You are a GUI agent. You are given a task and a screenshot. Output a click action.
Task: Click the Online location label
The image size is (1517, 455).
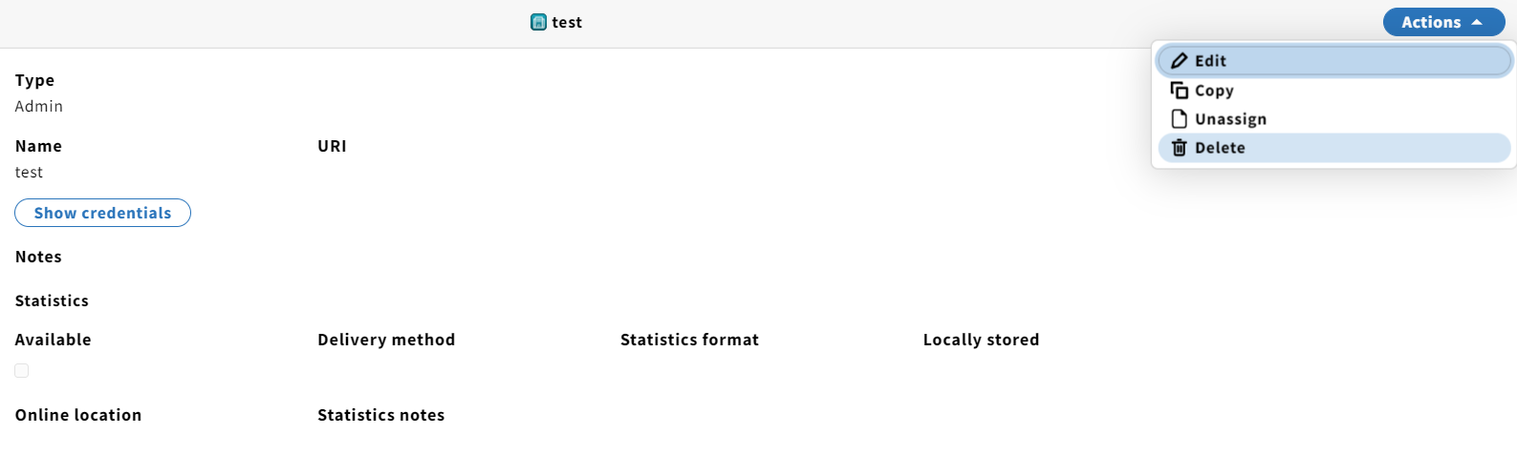coord(78,415)
